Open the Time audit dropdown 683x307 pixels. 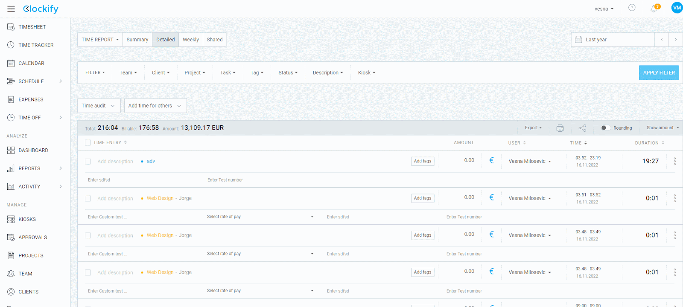tap(99, 106)
